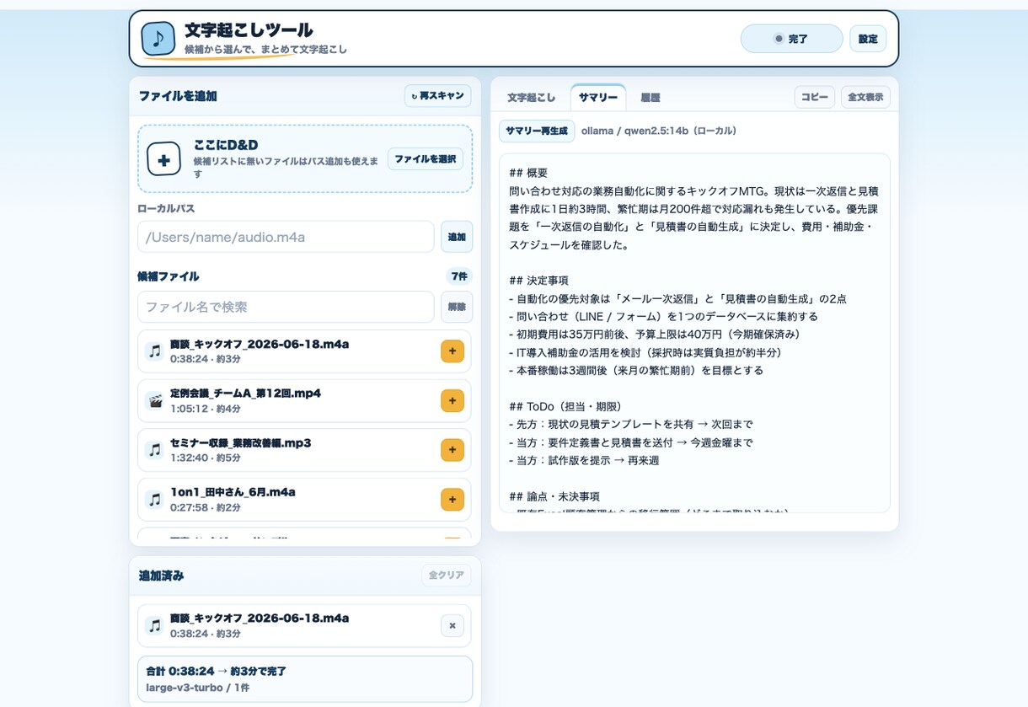Click the clapperboard icon of 定例会議_チームA row
The width and height of the screenshot is (1028, 707).
154,401
